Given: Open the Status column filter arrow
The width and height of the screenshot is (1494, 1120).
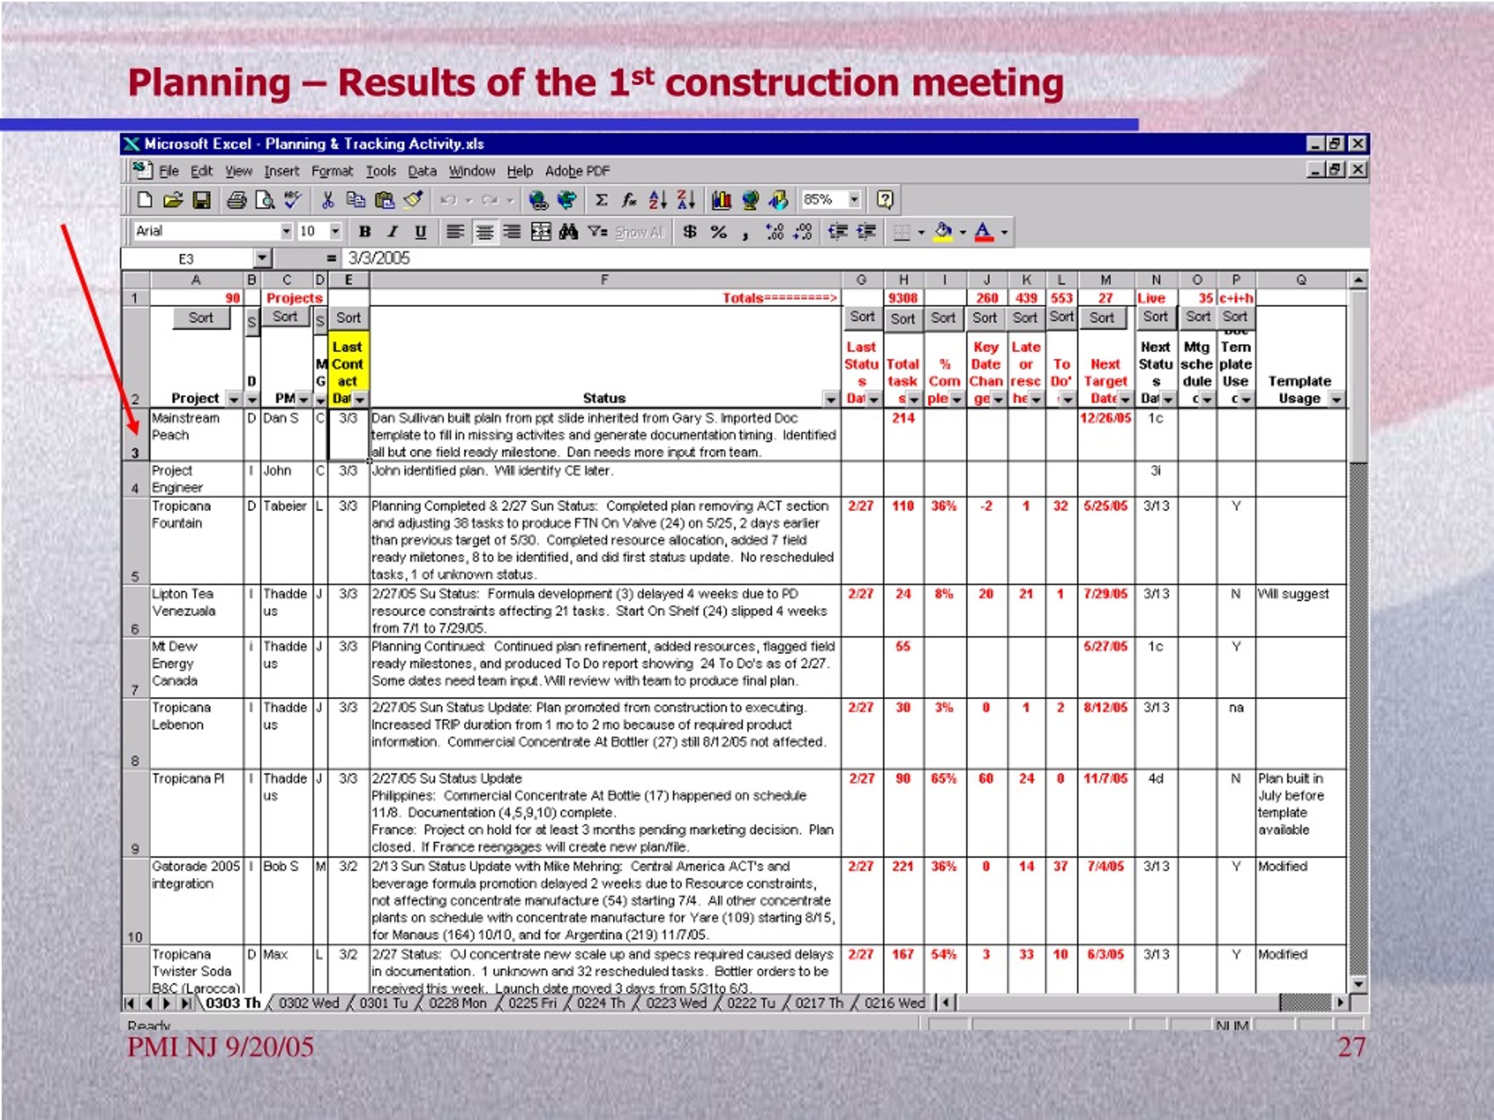Looking at the screenshot, I should [832, 400].
